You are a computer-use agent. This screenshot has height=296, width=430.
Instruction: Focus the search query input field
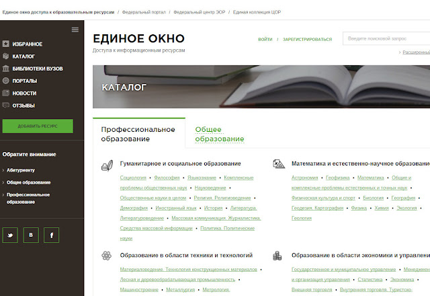pos(386,38)
